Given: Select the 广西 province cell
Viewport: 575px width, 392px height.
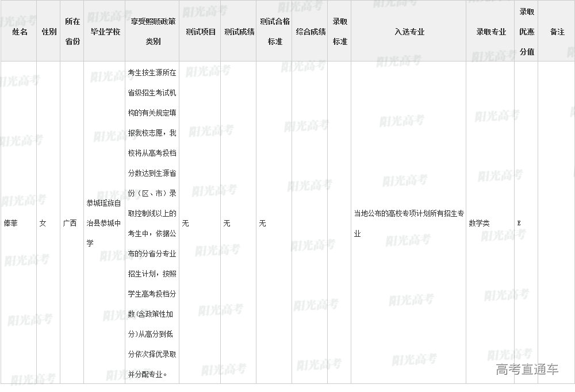Looking at the screenshot, I should click(x=70, y=223).
